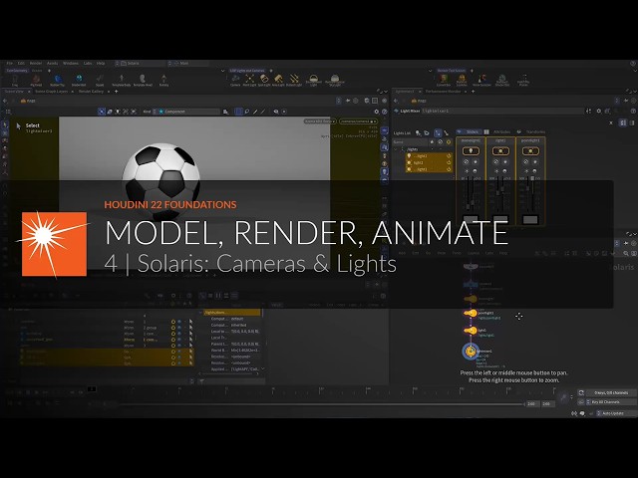Select the Rubber Toy shelf tool
The image size is (638, 478).
pos(58,80)
